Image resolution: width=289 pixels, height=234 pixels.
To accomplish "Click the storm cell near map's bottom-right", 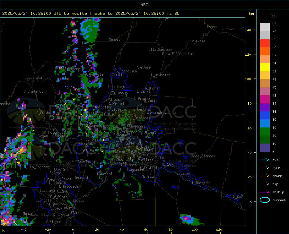I will pos(191,220).
